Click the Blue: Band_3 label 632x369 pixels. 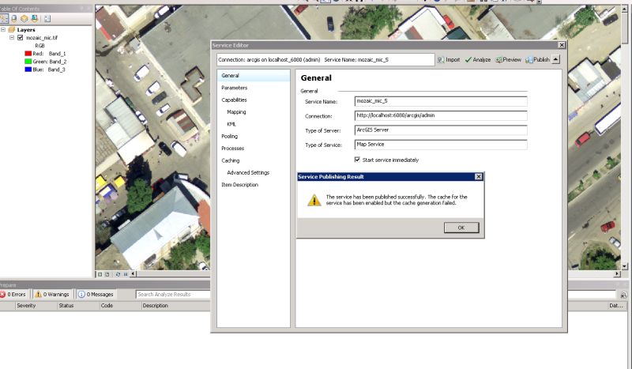pyautogui.click(x=49, y=70)
